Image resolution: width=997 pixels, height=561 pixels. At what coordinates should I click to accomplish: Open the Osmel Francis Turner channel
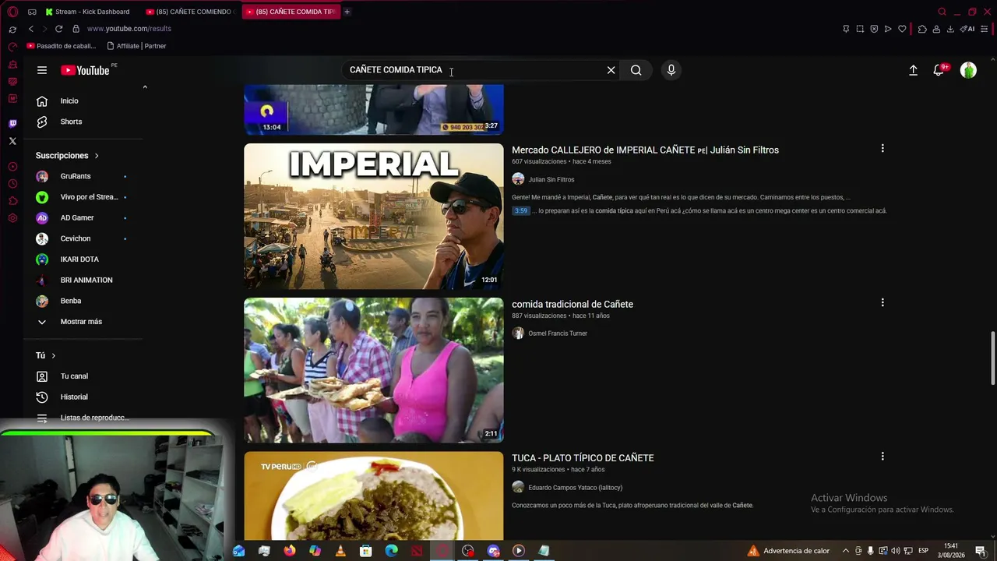tap(558, 333)
